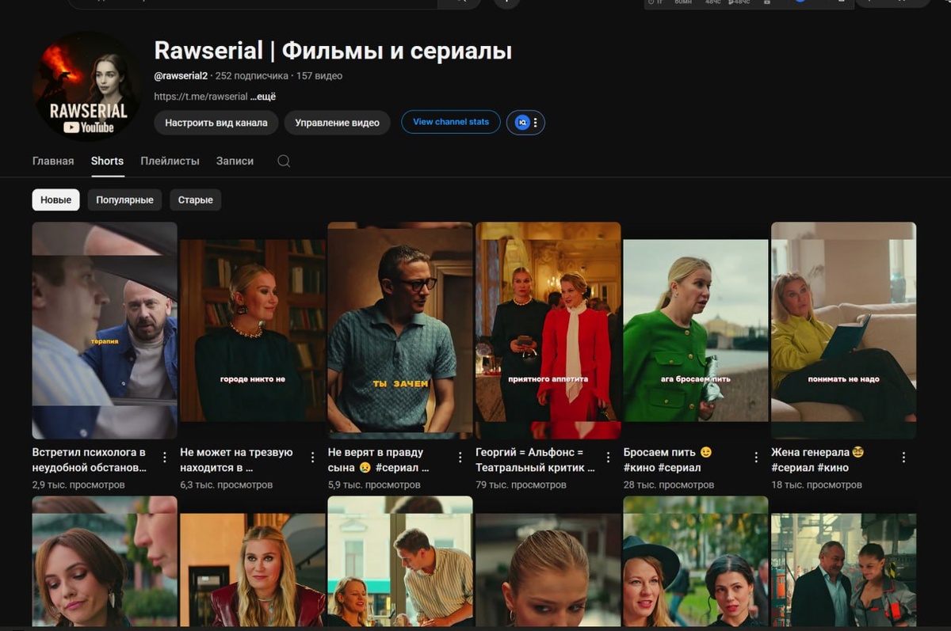951x631 pixels.
Task: Open second-row short with woman in black hat
Action: click(x=696, y=561)
